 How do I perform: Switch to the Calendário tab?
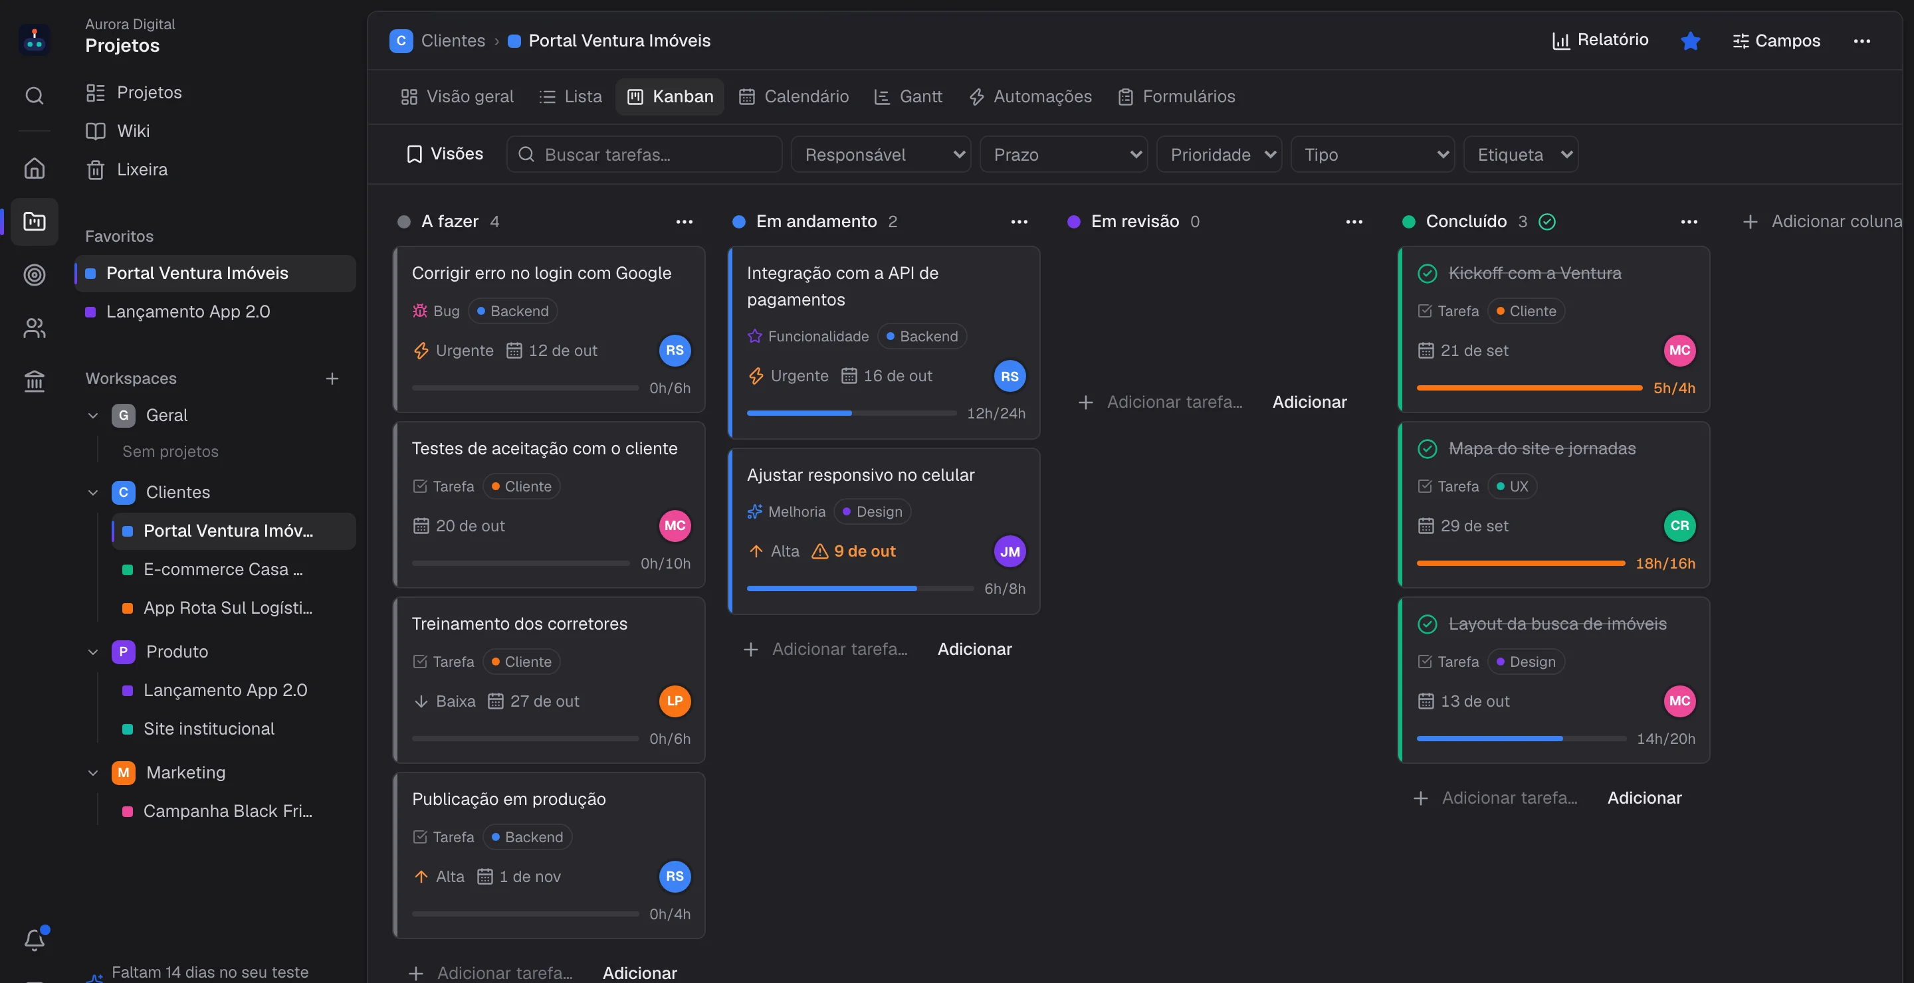coord(794,96)
